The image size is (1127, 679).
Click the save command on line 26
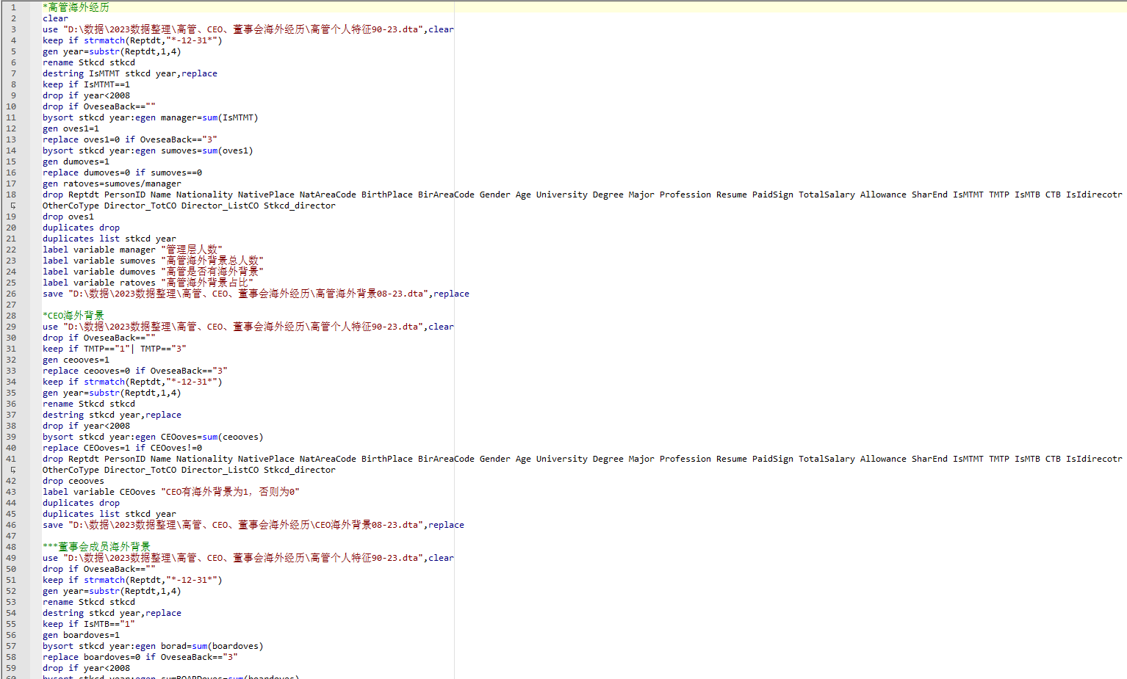[53, 294]
